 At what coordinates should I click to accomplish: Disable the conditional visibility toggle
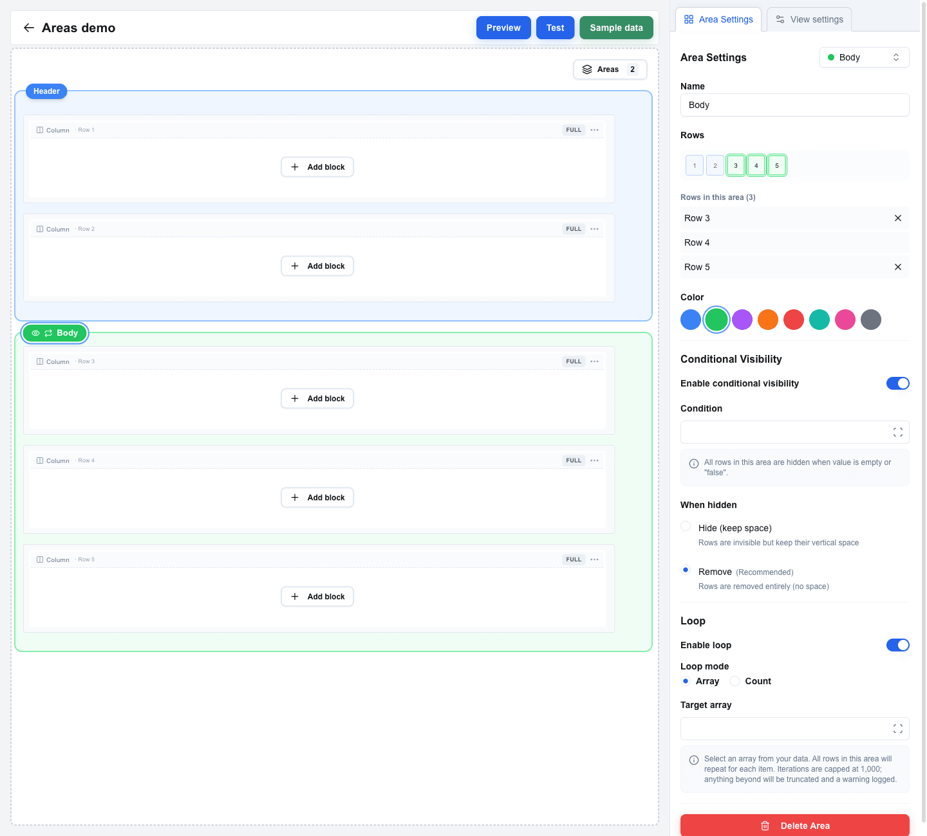[897, 383]
